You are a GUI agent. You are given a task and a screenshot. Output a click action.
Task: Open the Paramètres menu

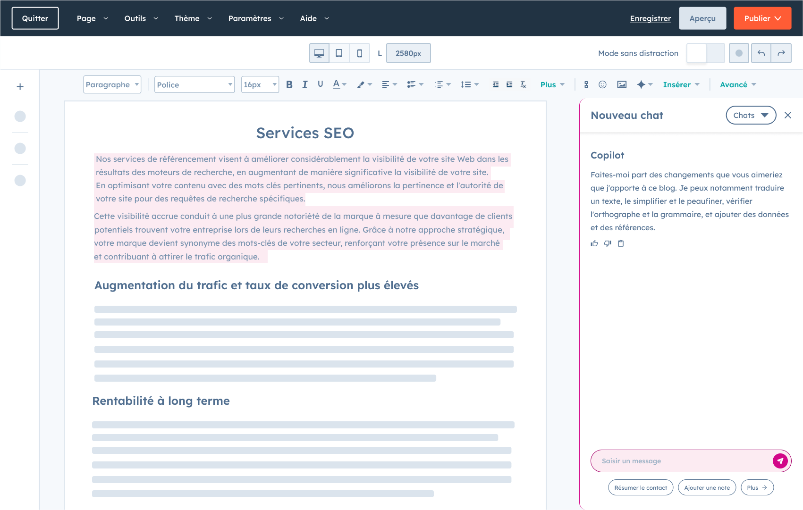256,18
